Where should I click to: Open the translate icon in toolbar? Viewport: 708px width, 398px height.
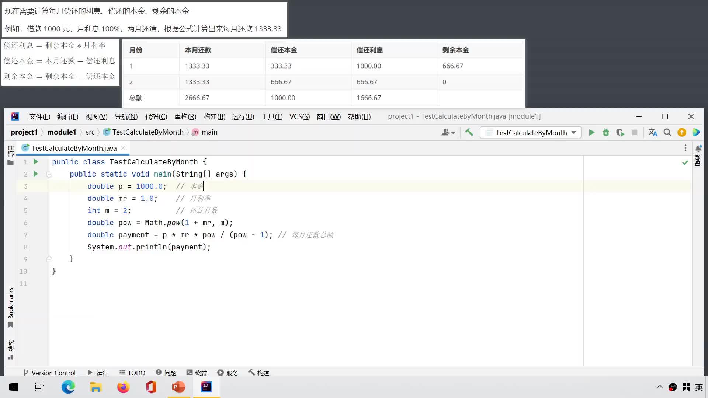pos(653,132)
